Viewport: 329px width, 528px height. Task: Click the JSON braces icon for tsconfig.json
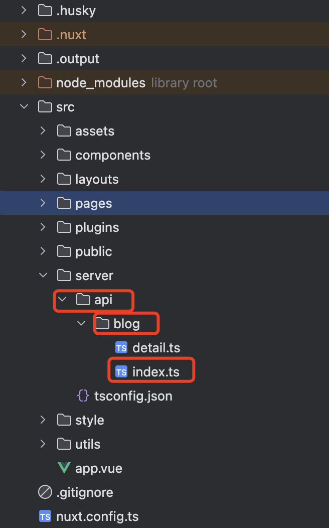coord(83,396)
